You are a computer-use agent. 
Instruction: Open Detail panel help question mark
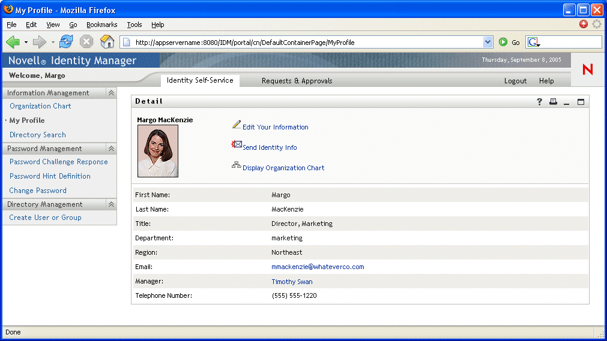[x=539, y=102]
